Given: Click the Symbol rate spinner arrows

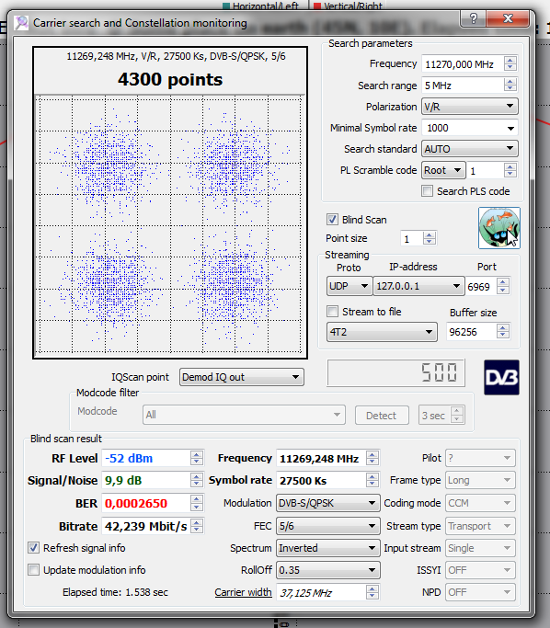Looking at the screenshot, I should pyautogui.click(x=372, y=480).
